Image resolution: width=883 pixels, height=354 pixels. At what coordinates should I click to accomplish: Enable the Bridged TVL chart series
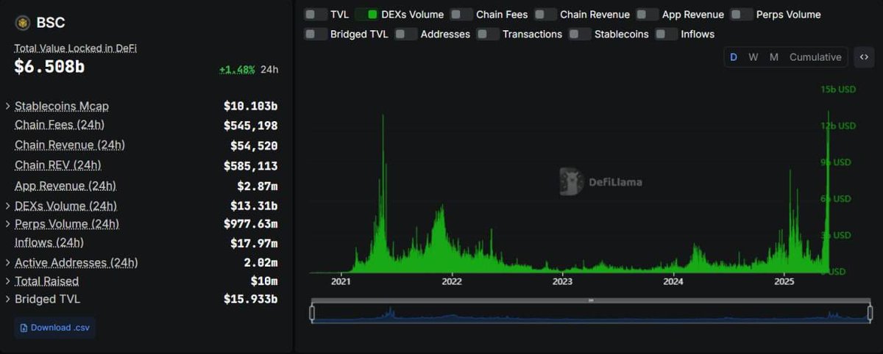(316, 34)
